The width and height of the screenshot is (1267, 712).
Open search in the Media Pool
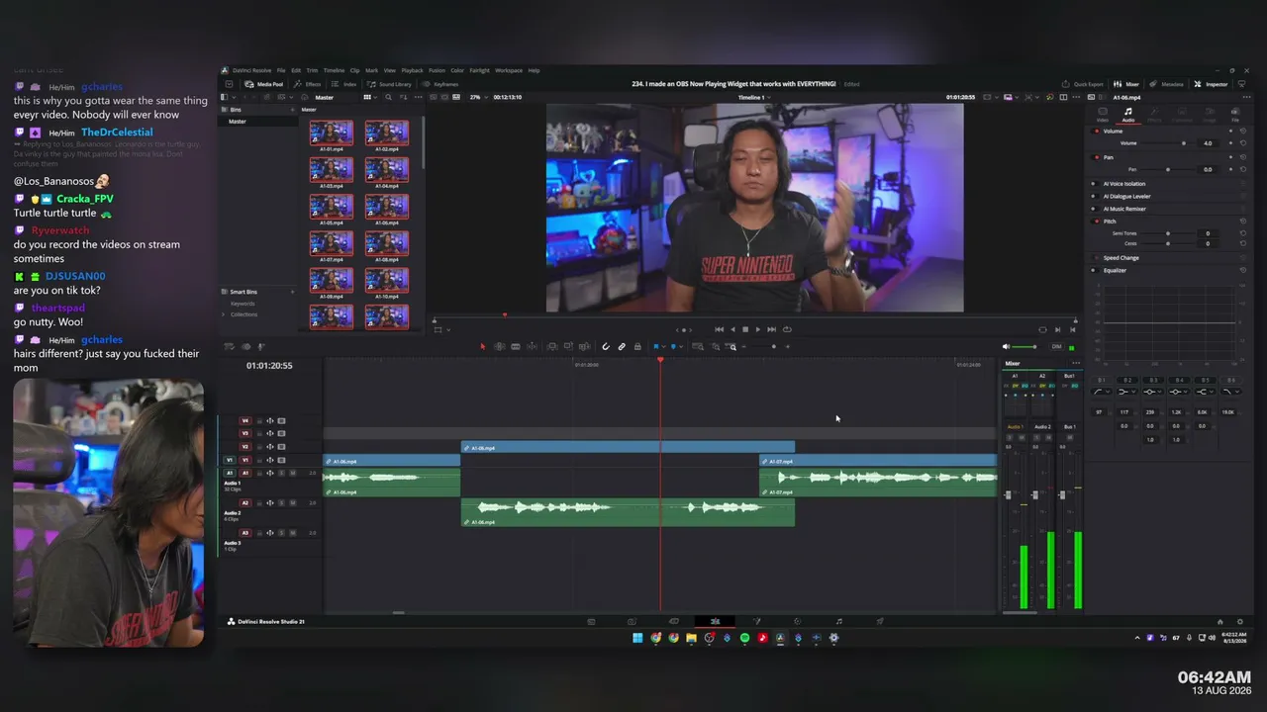388,97
